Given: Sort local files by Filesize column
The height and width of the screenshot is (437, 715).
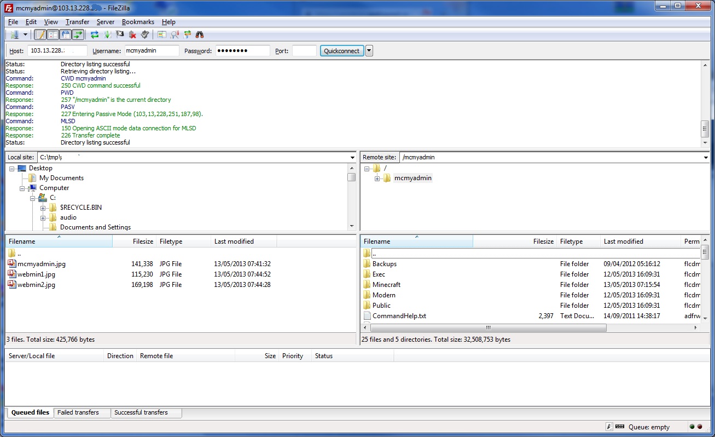Looking at the screenshot, I should 135,242.
